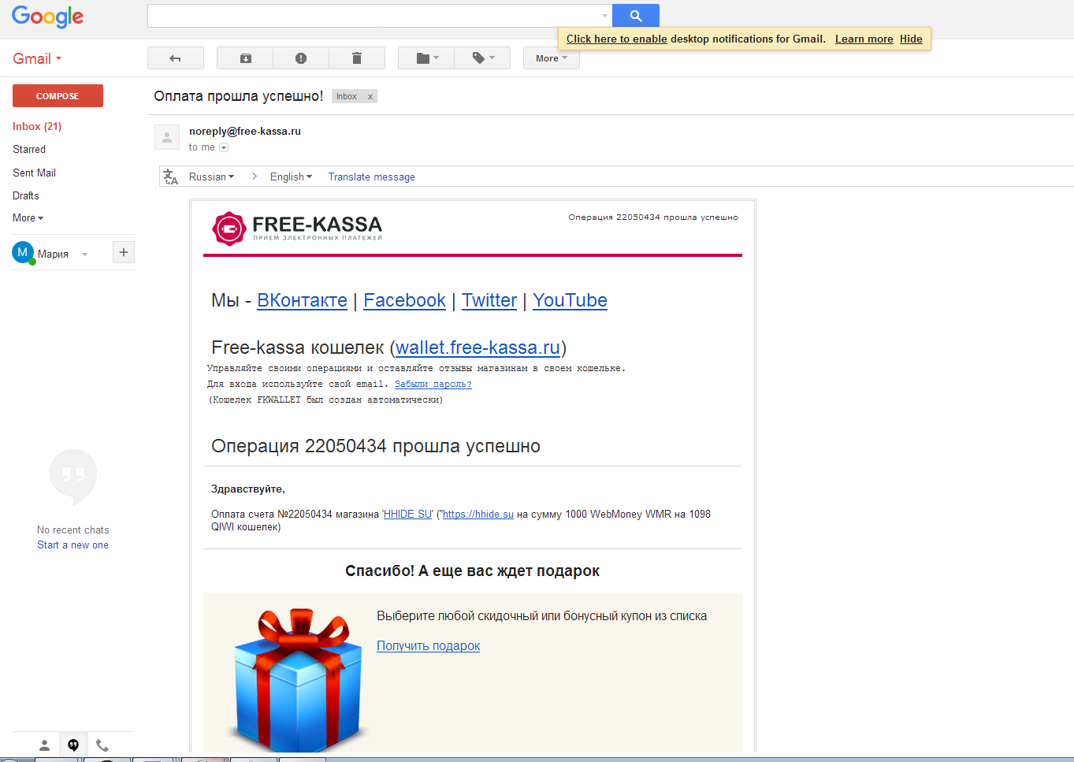Screen dimensions: 1074x762
Task: Click sender noreply@free-kassa.ru
Action: click(x=245, y=131)
